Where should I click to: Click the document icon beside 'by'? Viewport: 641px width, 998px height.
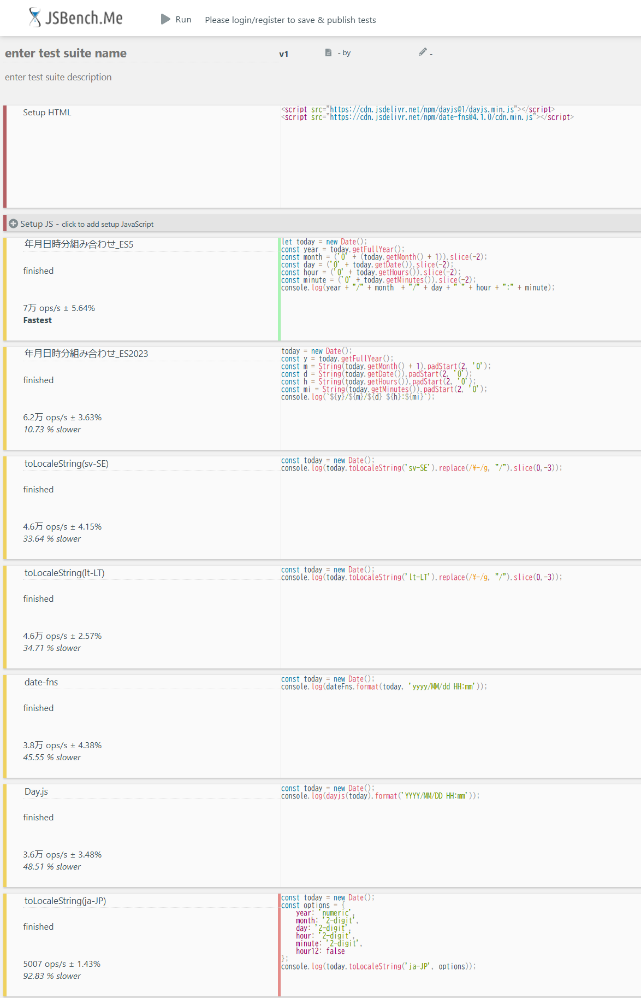(328, 52)
